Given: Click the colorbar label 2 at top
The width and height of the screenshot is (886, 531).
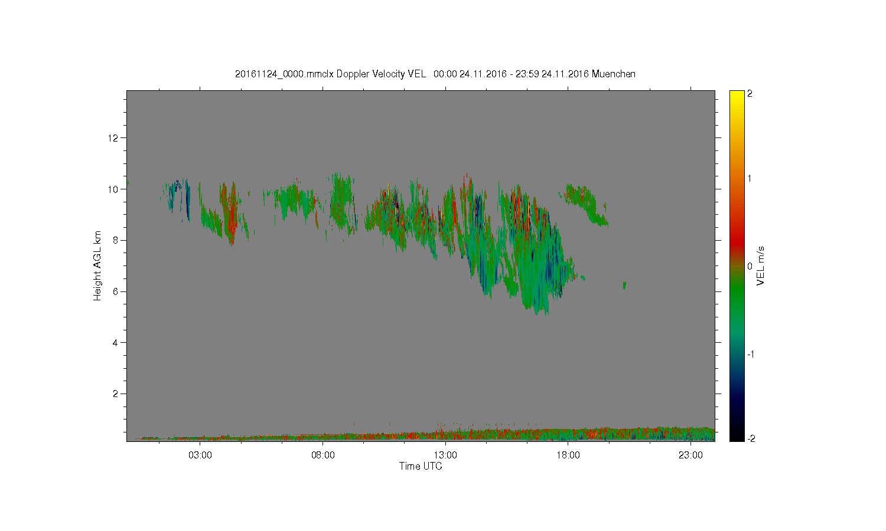Looking at the screenshot, I should click(750, 94).
